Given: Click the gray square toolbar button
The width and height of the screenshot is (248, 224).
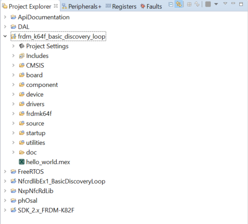Looking at the screenshot, I should point(208,4).
